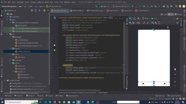Viewport: 186px width, 104px height.
Task: Hide the project tool window
Action: pos(48,10)
